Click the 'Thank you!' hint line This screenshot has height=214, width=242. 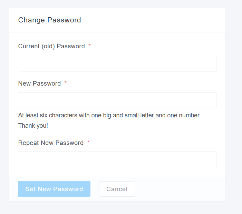tap(33, 126)
